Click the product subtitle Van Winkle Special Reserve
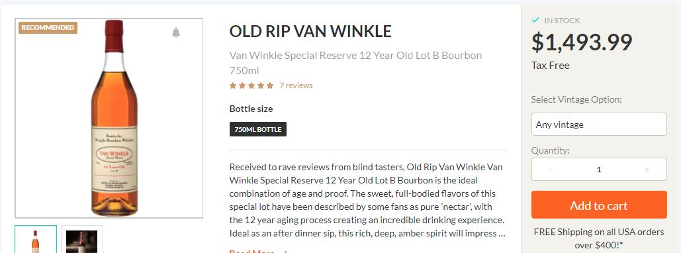681x253 pixels. [355, 63]
